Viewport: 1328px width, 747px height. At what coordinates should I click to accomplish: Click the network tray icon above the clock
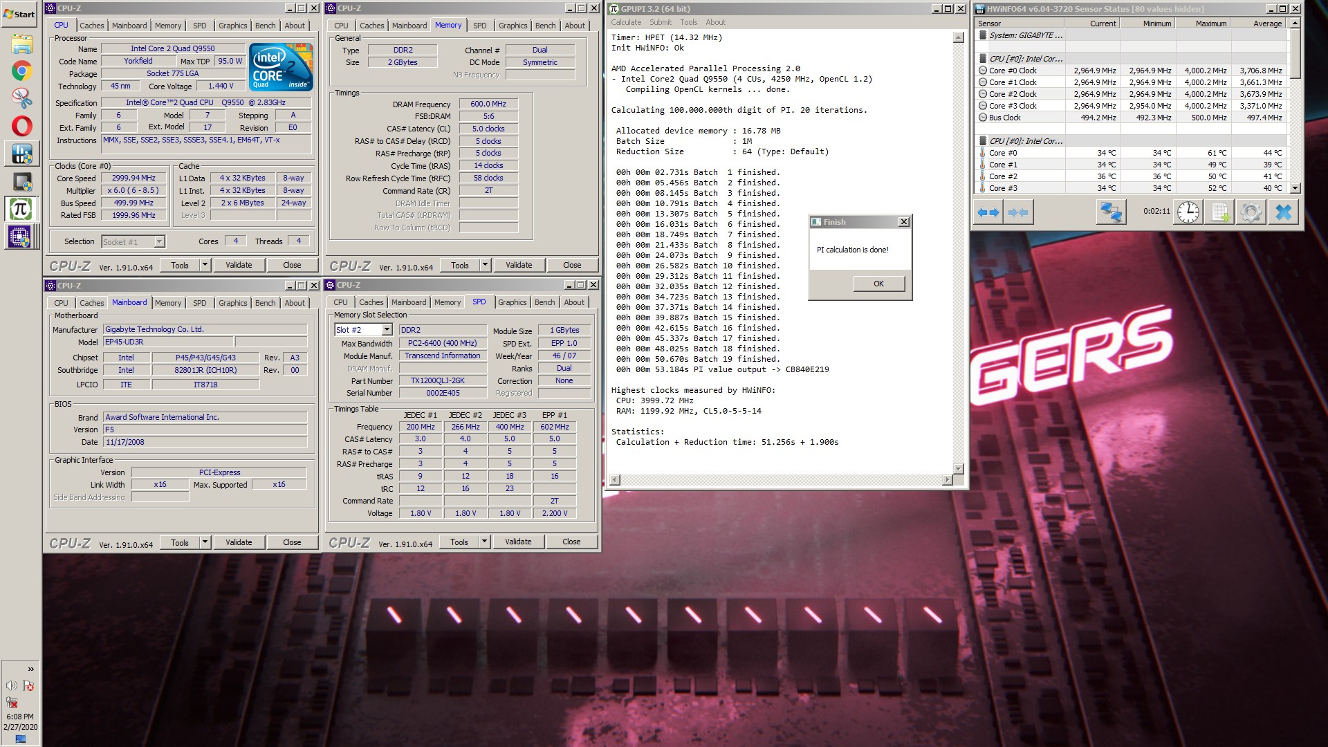tap(12, 702)
